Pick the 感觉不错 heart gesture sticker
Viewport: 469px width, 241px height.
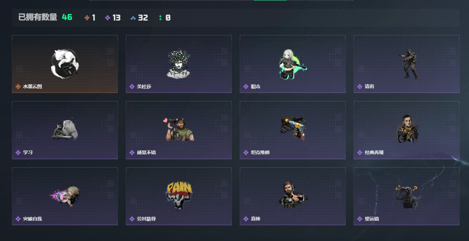point(179,130)
